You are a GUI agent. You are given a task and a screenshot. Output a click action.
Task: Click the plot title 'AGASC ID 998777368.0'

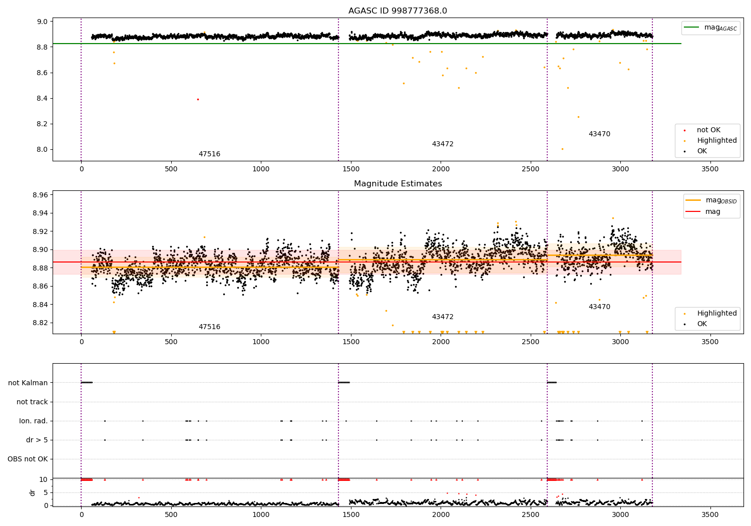[398, 11]
